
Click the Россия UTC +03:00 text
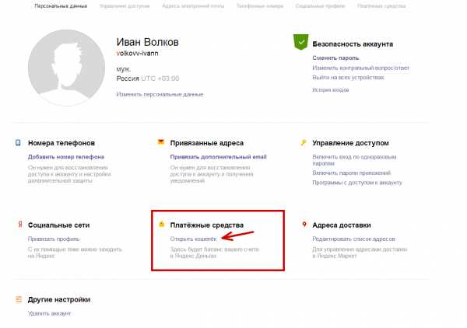pyautogui.click(x=148, y=79)
